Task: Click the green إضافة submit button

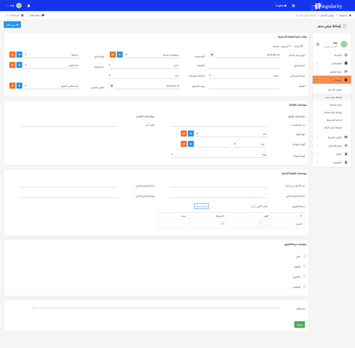Action: point(300,325)
